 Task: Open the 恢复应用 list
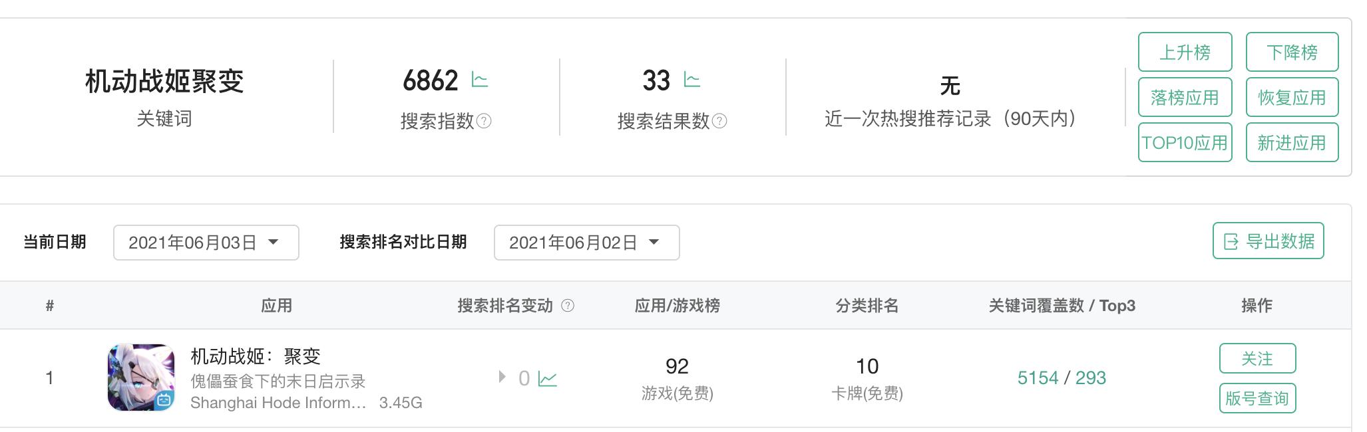1292,97
